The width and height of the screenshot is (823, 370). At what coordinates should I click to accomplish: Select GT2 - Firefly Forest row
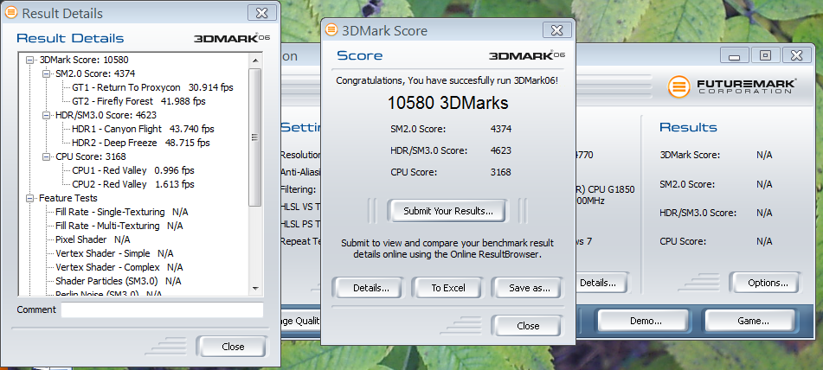(138, 101)
